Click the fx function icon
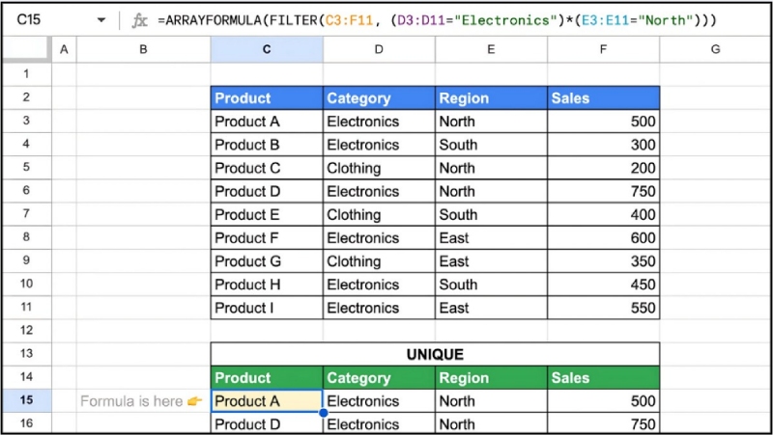 click(140, 20)
